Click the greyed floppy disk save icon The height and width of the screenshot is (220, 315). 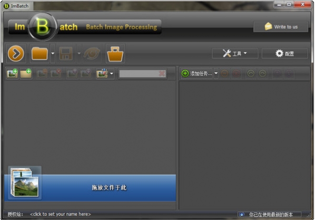pyautogui.click(x=66, y=53)
